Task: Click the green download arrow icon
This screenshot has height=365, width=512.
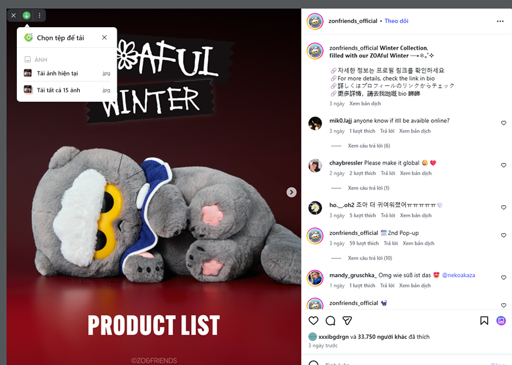Action: coord(27,15)
